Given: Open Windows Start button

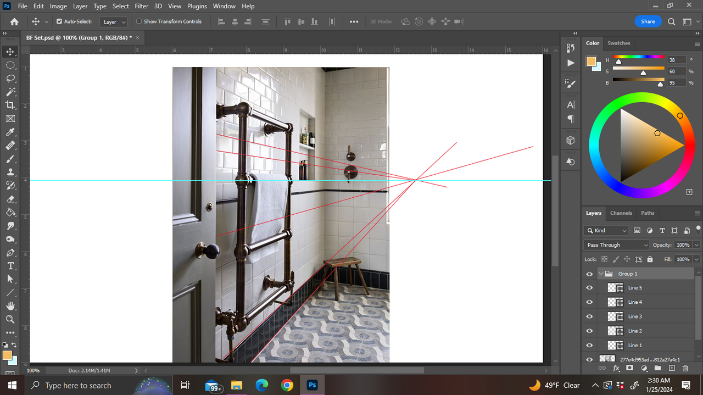Looking at the screenshot, I should 13,385.
